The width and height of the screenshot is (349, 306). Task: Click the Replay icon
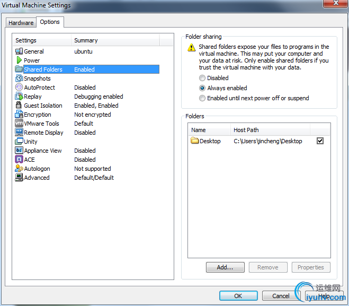click(x=19, y=97)
